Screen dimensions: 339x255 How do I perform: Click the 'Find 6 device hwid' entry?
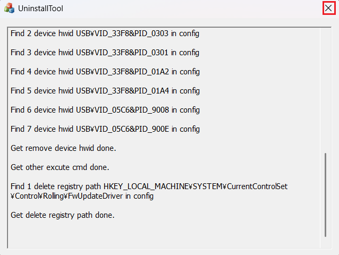click(x=105, y=110)
